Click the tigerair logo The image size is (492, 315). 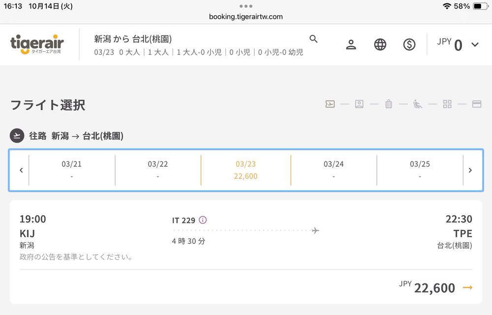pos(37,44)
